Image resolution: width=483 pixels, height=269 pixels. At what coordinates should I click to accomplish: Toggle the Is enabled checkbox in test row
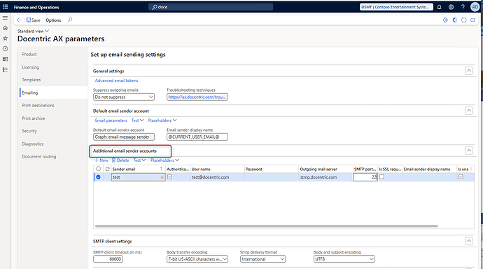click(461, 177)
